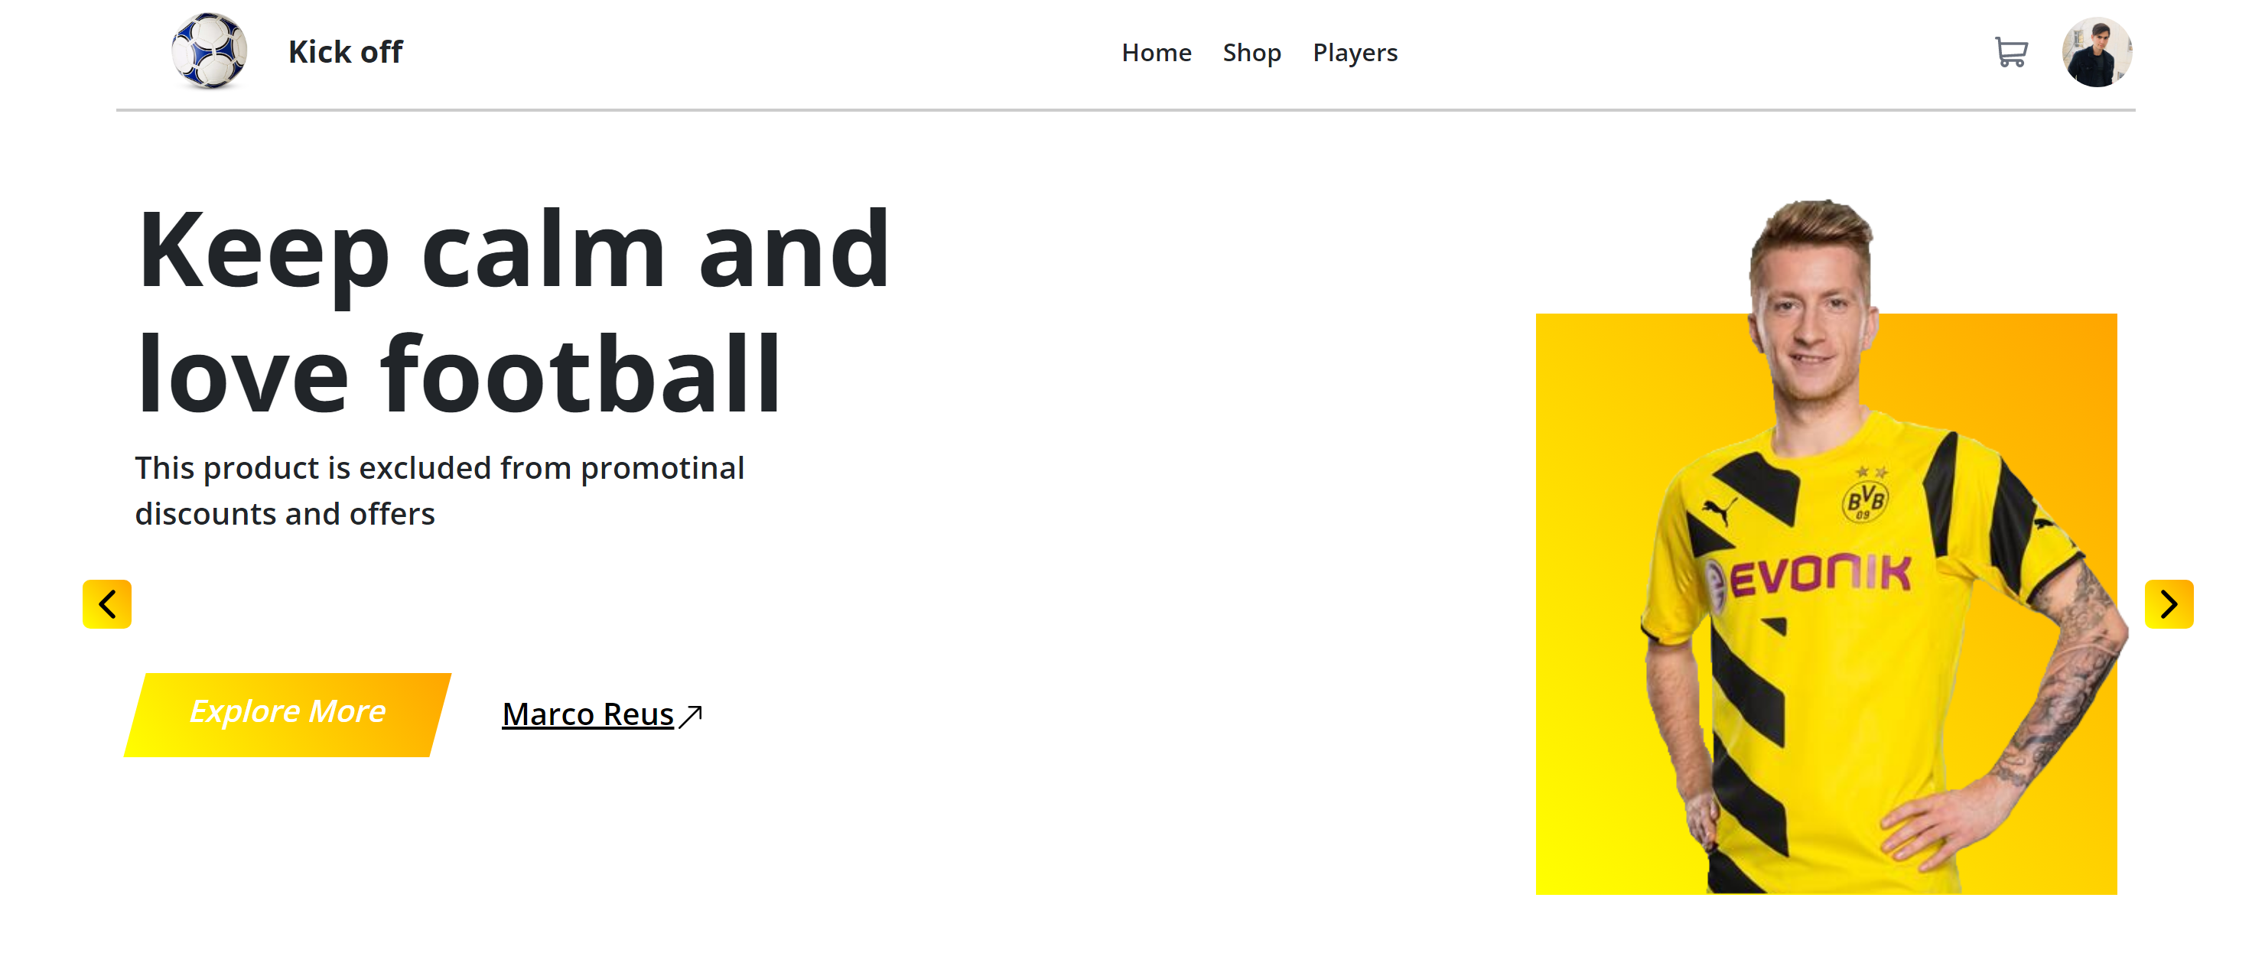Open the user profile avatar

(x=2097, y=53)
